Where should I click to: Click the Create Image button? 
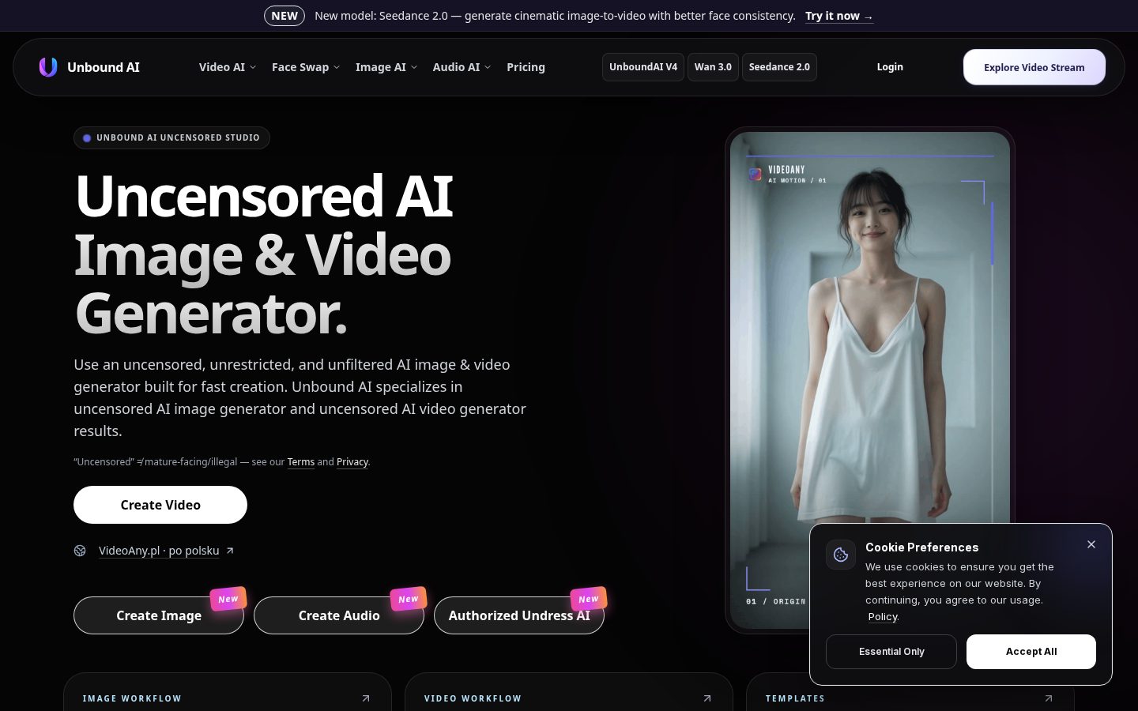click(x=159, y=615)
